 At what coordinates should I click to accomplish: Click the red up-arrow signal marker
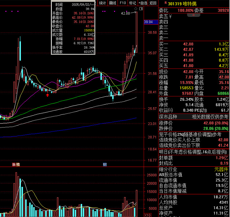pos(47,95)
